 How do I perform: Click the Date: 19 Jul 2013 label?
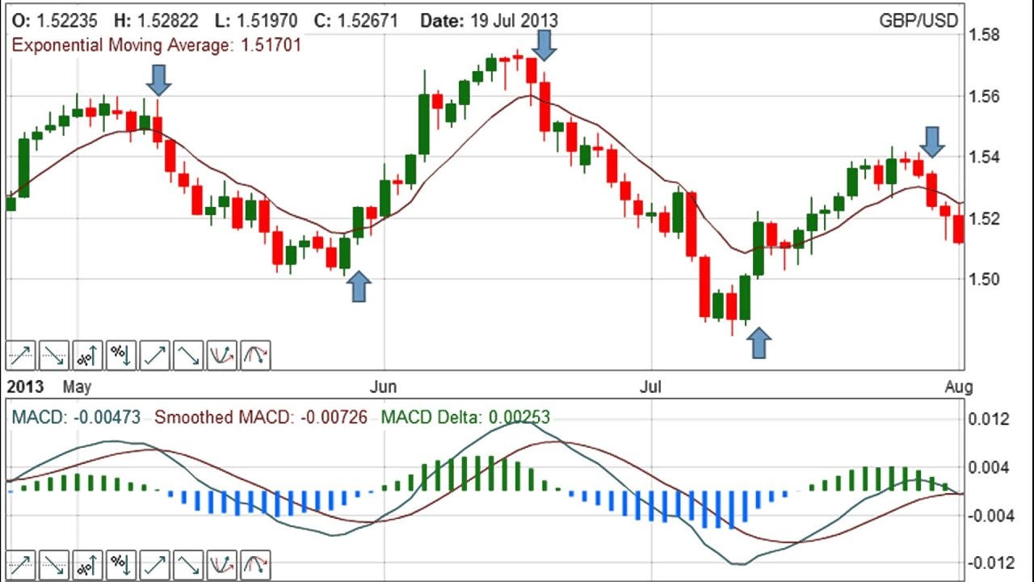(489, 20)
